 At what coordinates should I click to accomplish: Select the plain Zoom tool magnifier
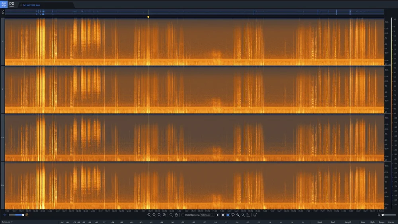(x=171, y=215)
